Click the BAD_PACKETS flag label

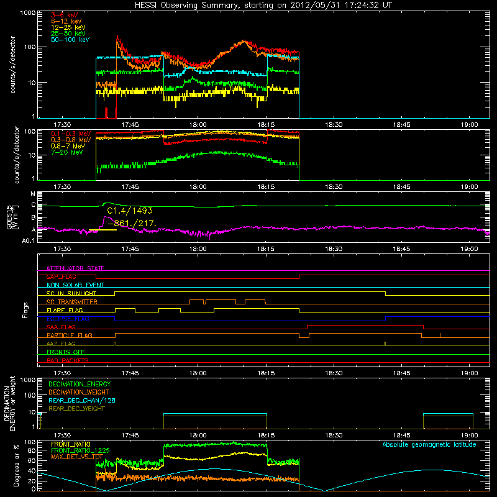click(68, 360)
